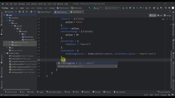Click warnings indicator in editor
This screenshot has height=98, width=175.
click(164, 19)
